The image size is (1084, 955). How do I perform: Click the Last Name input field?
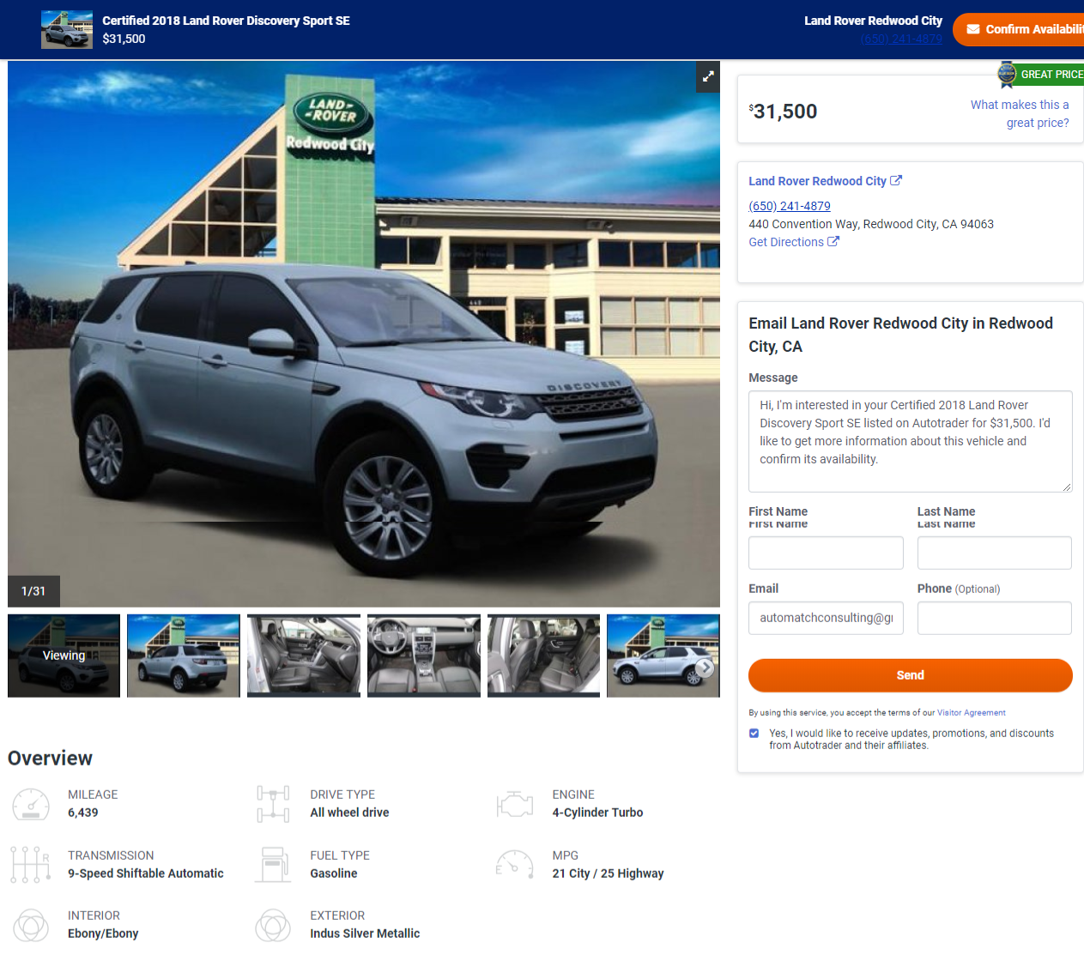[x=995, y=553]
